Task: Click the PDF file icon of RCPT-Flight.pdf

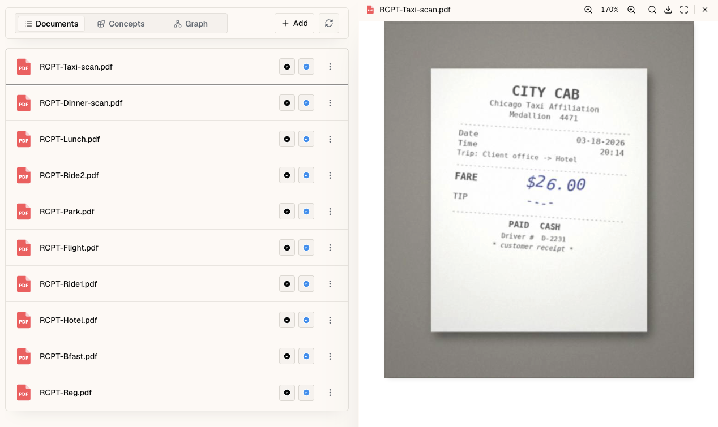Action: [x=24, y=248]
